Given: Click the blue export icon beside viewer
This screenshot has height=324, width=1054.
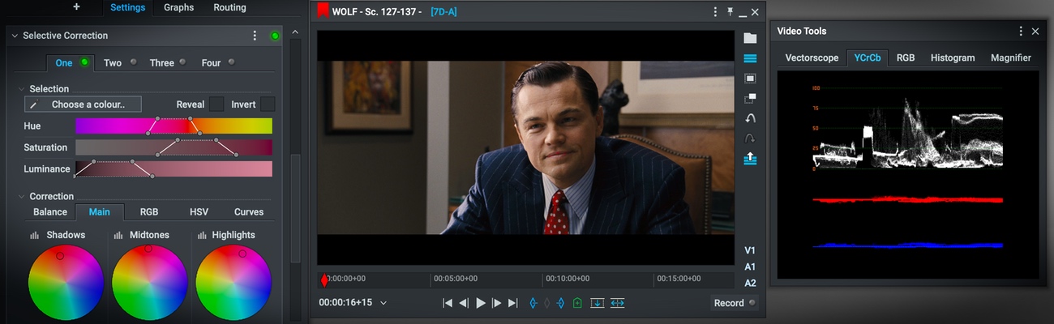Looking at the screenshot, I should click(x=750, y=159).
